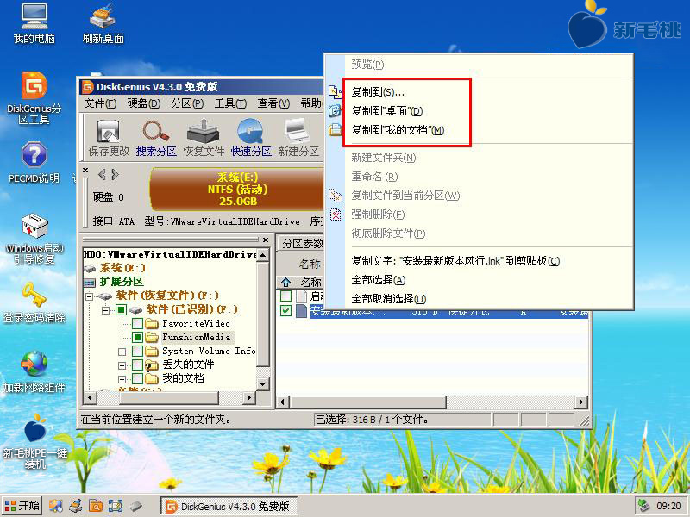This screenshot has height=517, width=690.
Task: Select the DiskGenius分区工具 desktop shortcut
Action: (x=34, y=98)
